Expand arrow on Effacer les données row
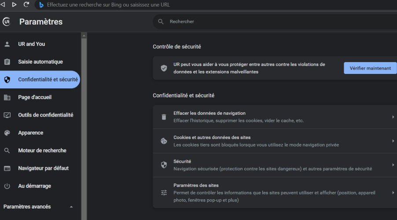397x220 pixels. (393, 117)
